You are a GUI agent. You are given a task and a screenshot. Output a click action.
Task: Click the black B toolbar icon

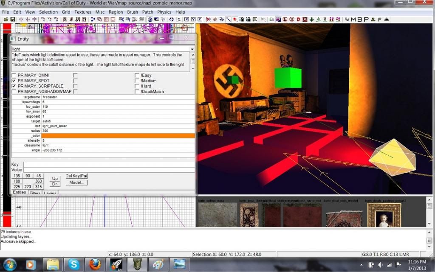pyautogui.click(x=360, y=20)
